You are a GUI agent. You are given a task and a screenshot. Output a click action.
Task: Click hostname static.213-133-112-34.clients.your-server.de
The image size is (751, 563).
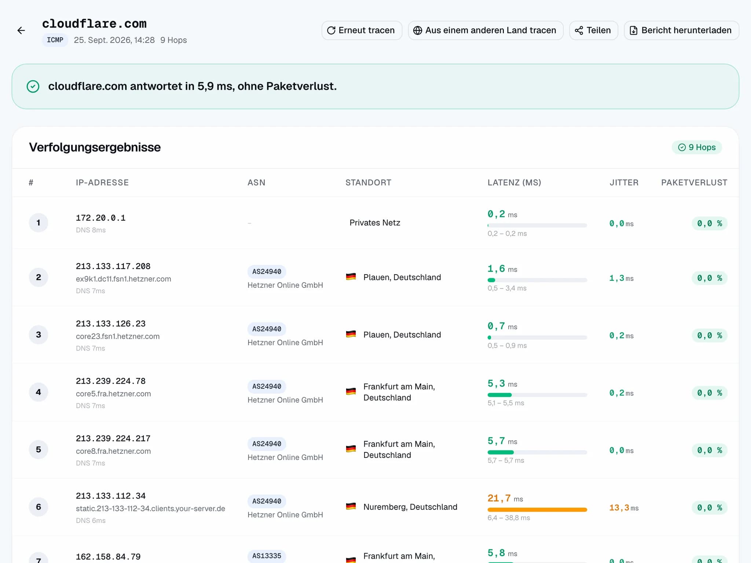click(150, 509)
